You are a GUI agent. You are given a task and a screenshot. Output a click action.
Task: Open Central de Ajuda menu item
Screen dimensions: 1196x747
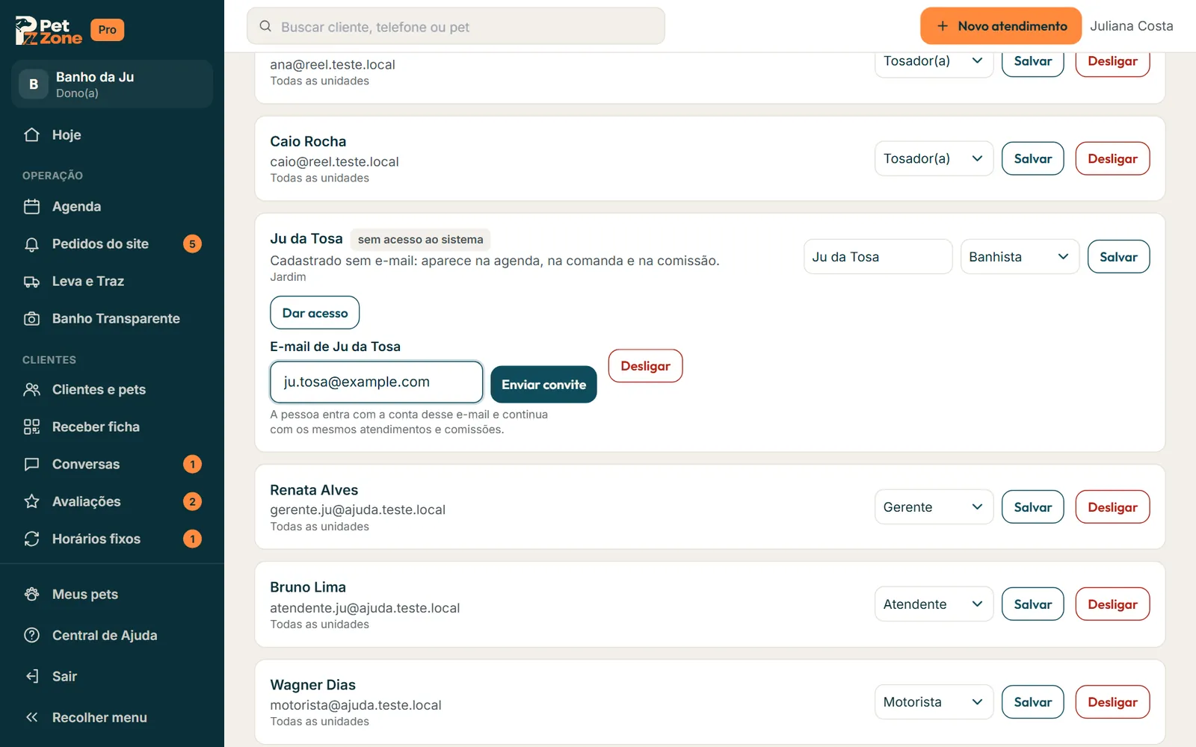click(112, 635)
